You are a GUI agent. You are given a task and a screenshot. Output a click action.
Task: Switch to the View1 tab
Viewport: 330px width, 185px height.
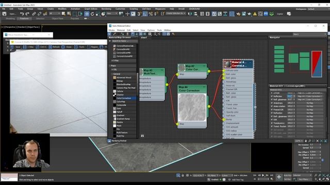pos(144,38)
